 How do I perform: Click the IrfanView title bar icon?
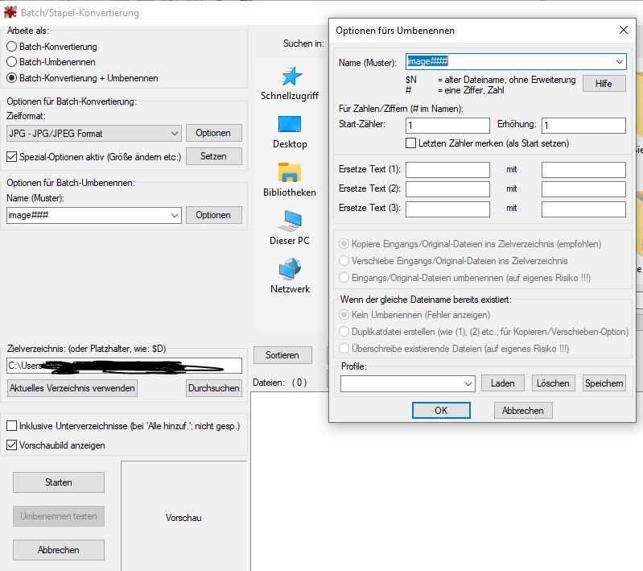pyautogui.click(x=10, y=12)
